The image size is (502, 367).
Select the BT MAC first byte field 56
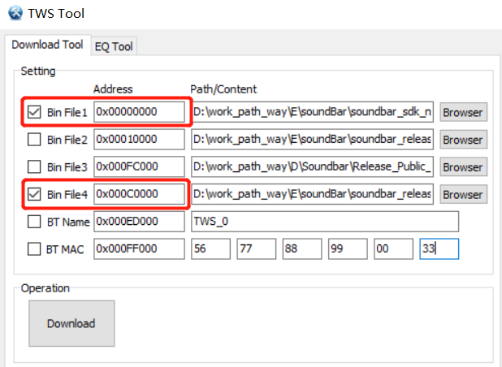click(211, 249)
